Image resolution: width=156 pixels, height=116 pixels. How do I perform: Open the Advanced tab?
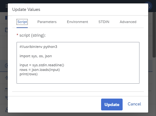click(128, 22)
